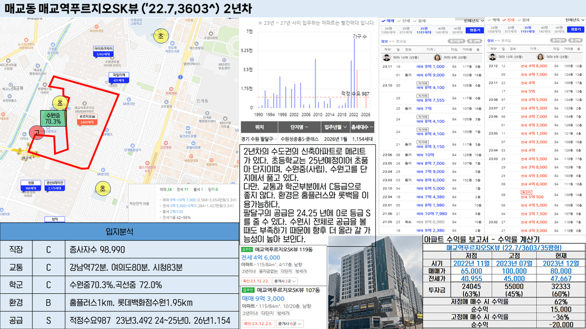Toggle the 전세 check in the blue-price panel
This screenshot has height=329, width=586.
(404, 21)
